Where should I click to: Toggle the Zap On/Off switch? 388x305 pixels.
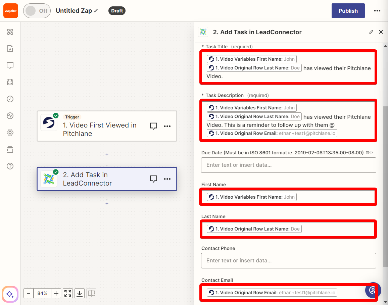[x=37, y=11]
